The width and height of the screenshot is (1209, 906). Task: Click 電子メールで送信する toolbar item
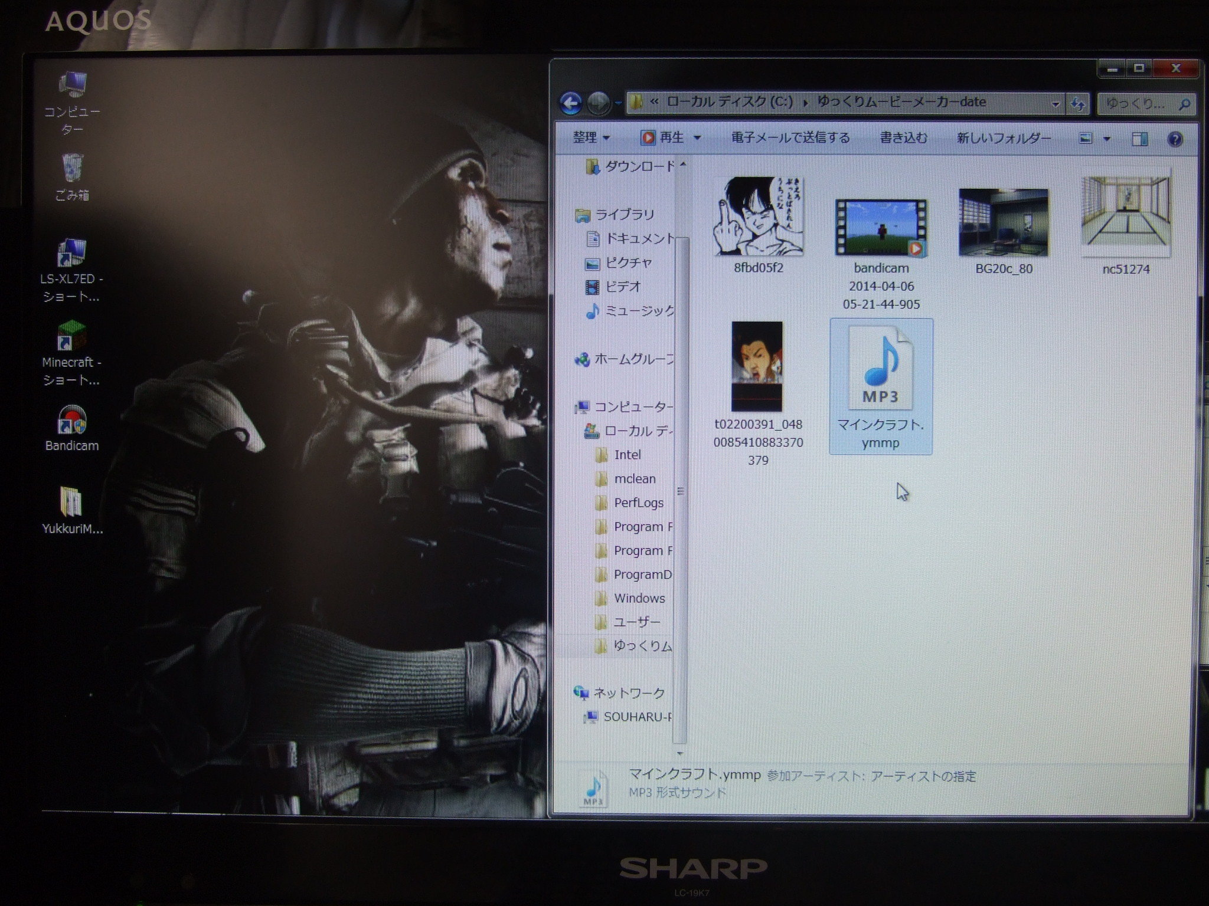pyautogui.click(x=790, y=138)
